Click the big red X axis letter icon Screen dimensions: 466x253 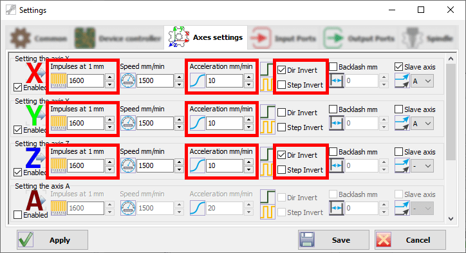tap(35, 73)
